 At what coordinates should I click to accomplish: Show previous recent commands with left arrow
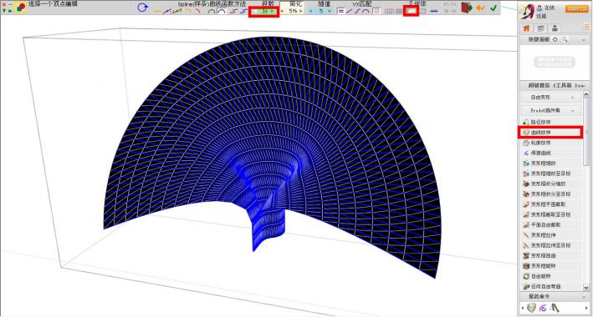point(523,308)
